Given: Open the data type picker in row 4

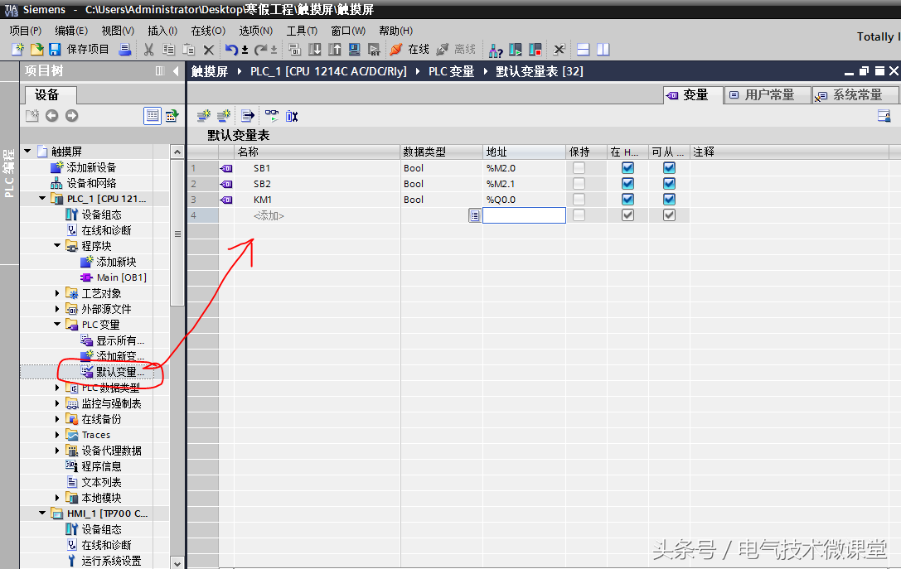Looking at the screenshot, I should [475, 215].
